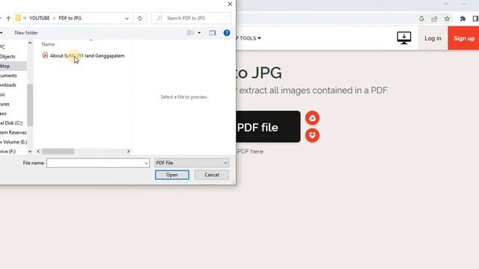Select Downloads in navigation pane
Screen dimensions: 479x269
point(8,84)
